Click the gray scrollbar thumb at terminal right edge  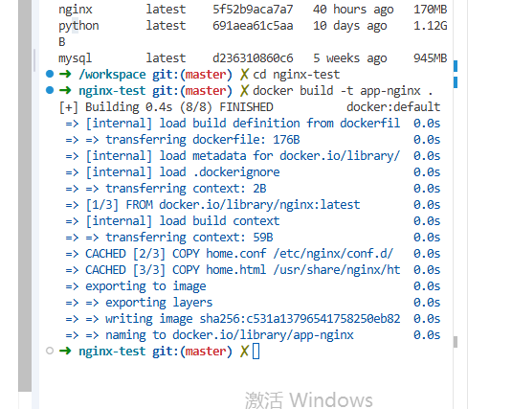click(x=456, y=342)
